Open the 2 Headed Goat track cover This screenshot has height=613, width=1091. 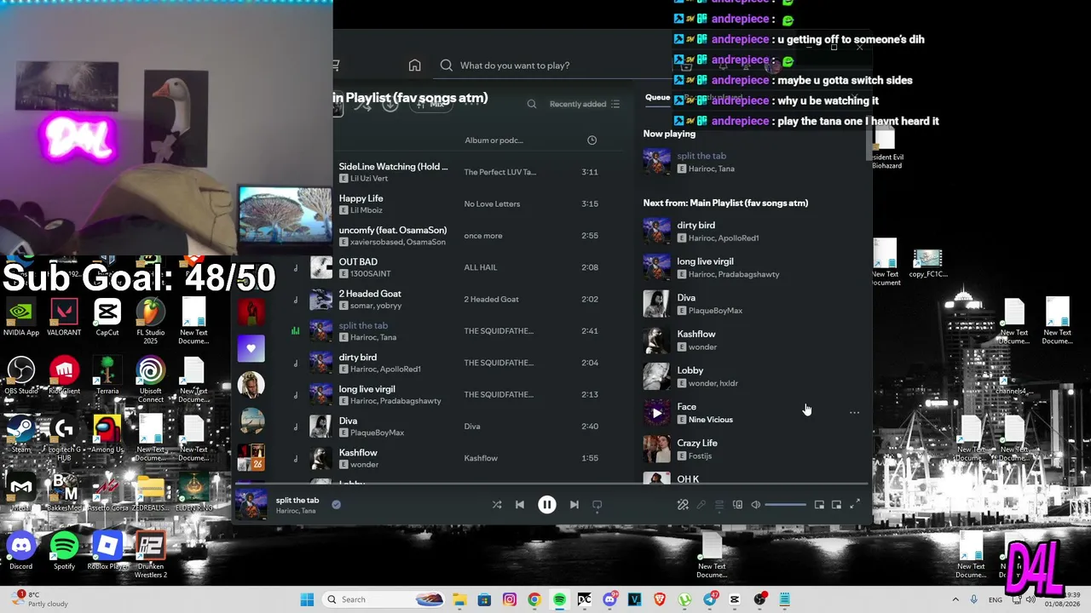(320, 299)
